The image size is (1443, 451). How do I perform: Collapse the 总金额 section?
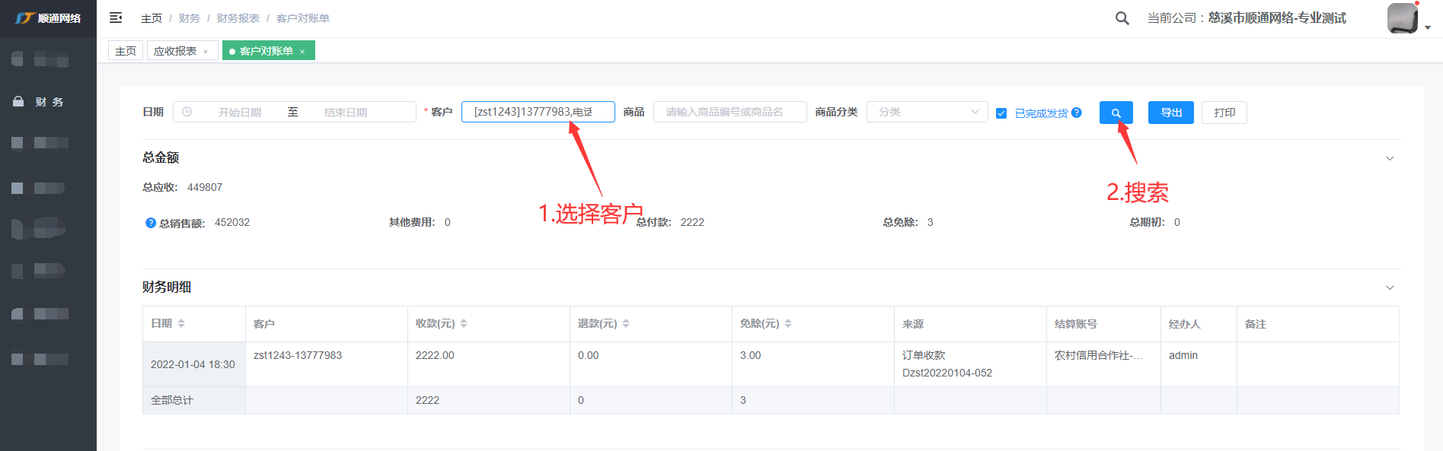point(1389,158)
